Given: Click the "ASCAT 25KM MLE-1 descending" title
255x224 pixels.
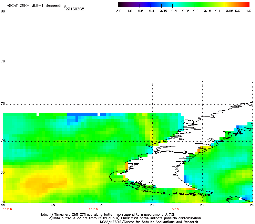Looking at the screenshot, I should pyautogui.click(x=36, y=6).
